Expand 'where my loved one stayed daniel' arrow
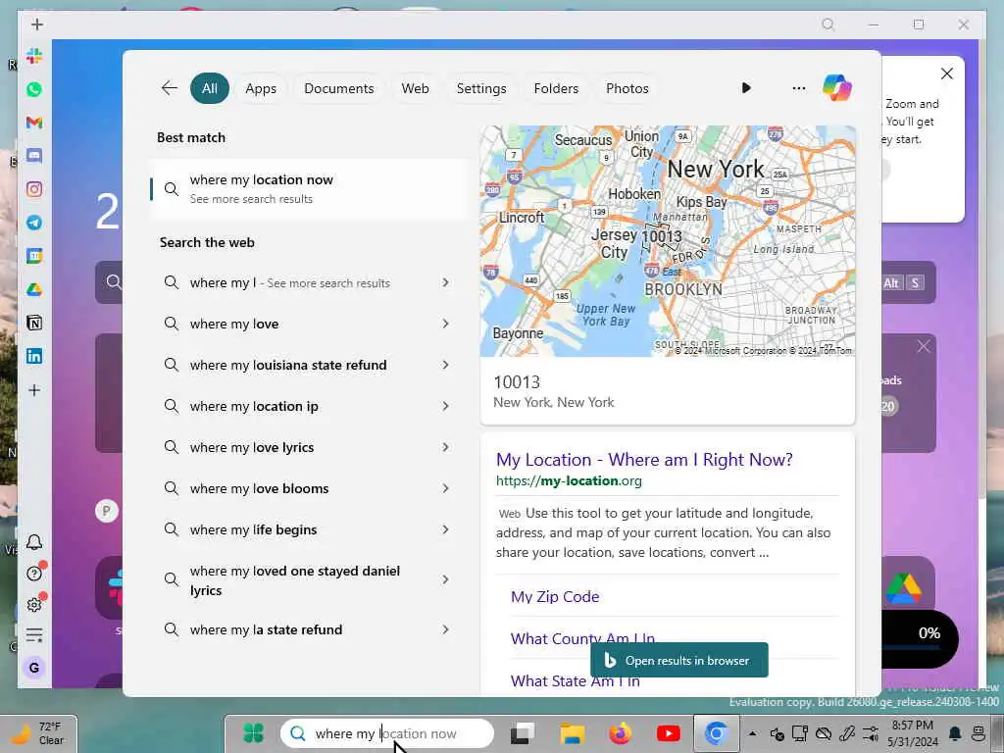Image resolution: width=1004 pixels, height=753 pixels. 446,579
